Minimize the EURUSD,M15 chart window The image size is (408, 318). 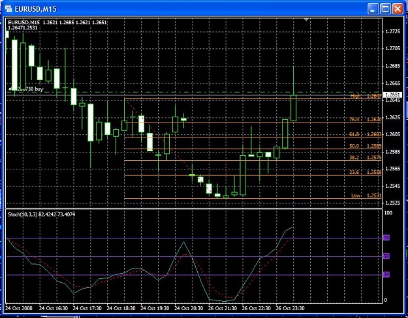click(x=373, y=9)
